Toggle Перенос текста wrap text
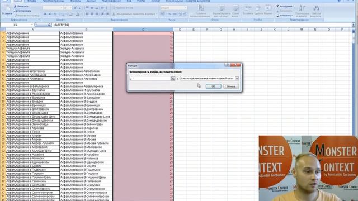The width and height of the screenshot is (358, 201). [x=123, y=8]
